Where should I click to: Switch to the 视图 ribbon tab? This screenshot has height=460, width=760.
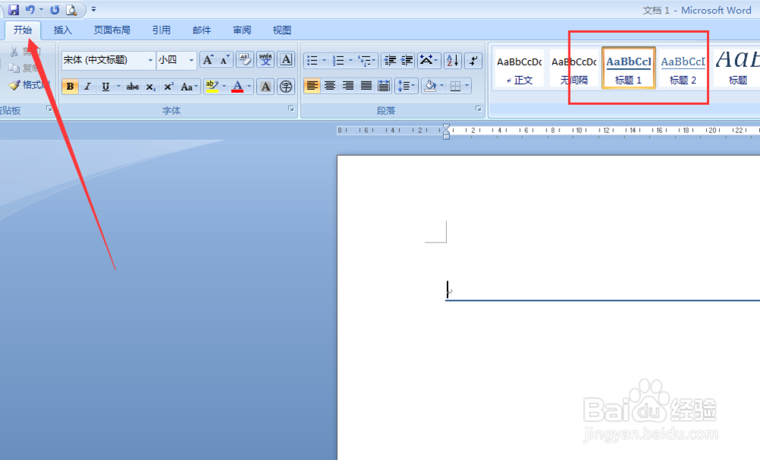[282, 30]
